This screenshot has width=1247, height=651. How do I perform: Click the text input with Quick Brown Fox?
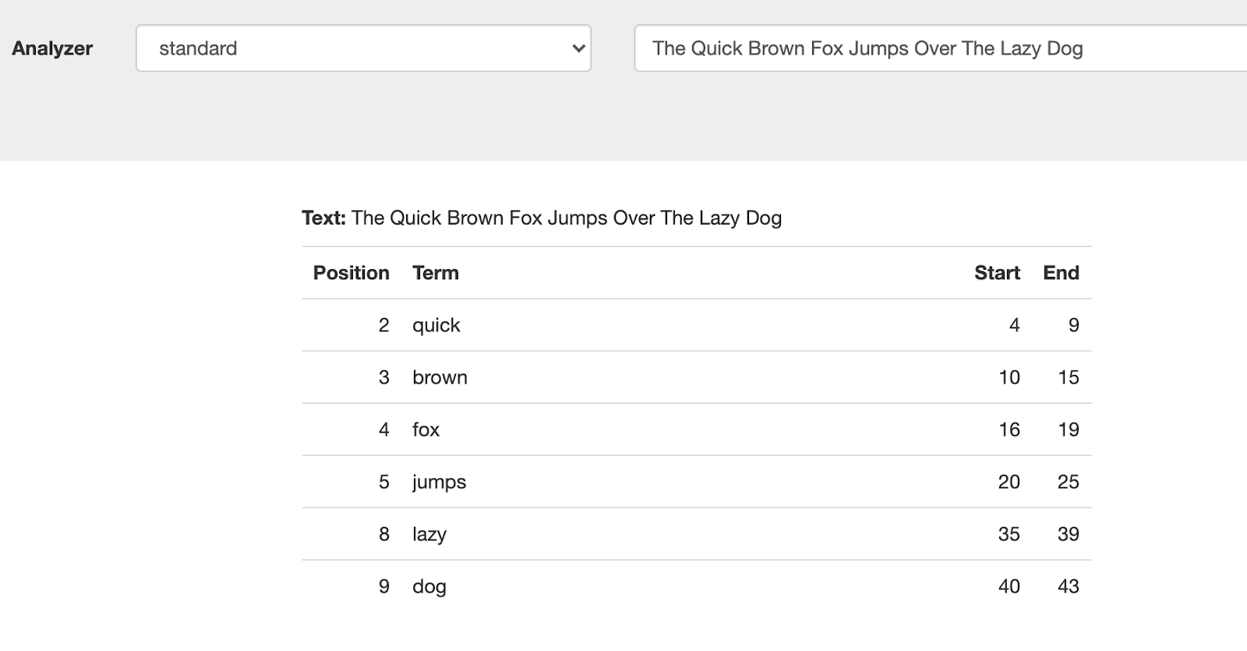(x=935, y=48)
